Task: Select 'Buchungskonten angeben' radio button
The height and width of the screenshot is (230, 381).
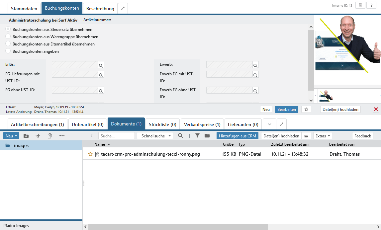Action: click(8, 51)
